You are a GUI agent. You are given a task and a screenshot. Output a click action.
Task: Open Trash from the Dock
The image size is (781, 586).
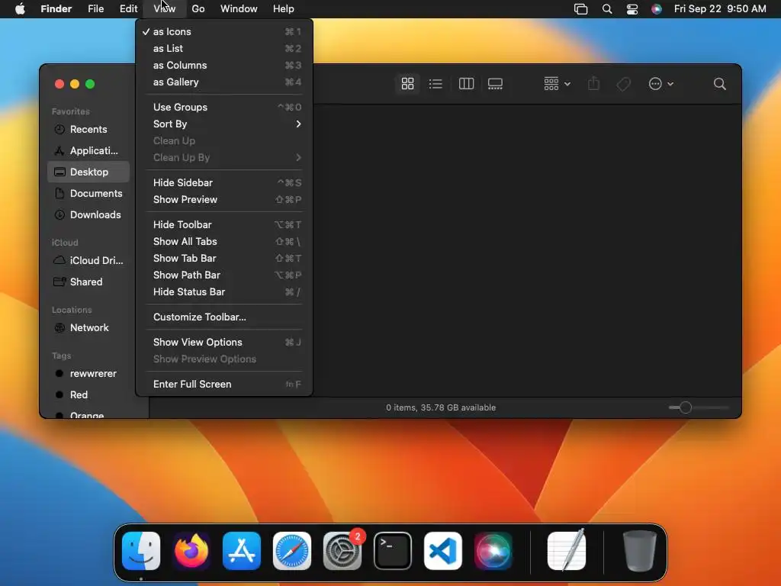tap(640, 551)
